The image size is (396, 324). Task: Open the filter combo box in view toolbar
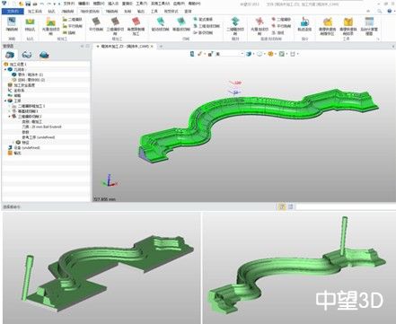click(230, 54)
